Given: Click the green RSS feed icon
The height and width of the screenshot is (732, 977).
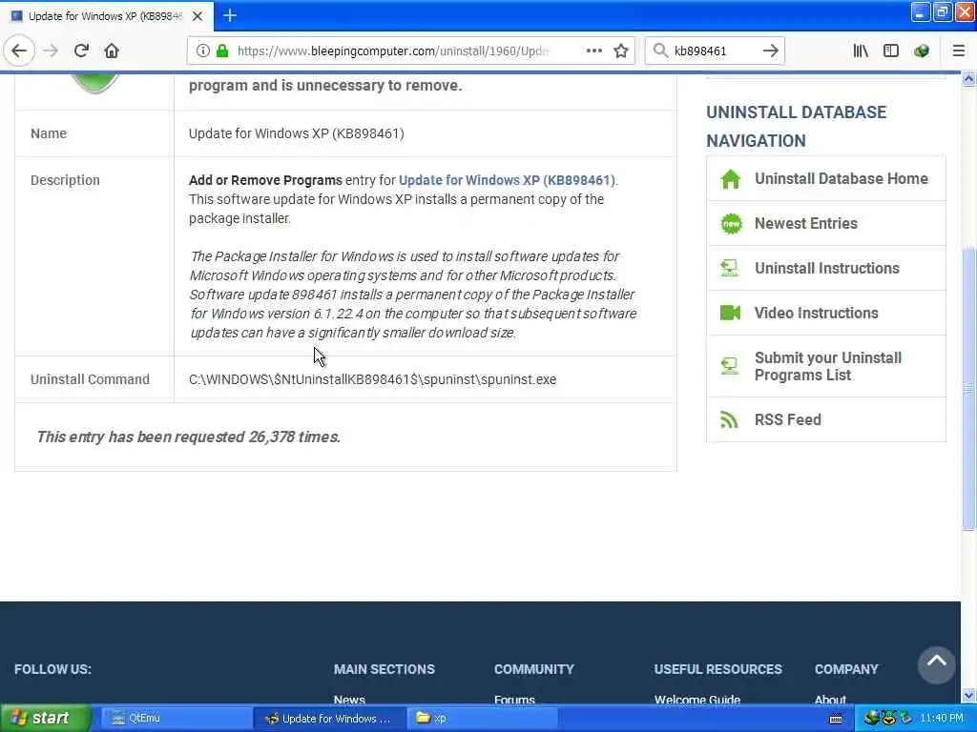Looking at the screenshot, I should [x=729, y=419].
